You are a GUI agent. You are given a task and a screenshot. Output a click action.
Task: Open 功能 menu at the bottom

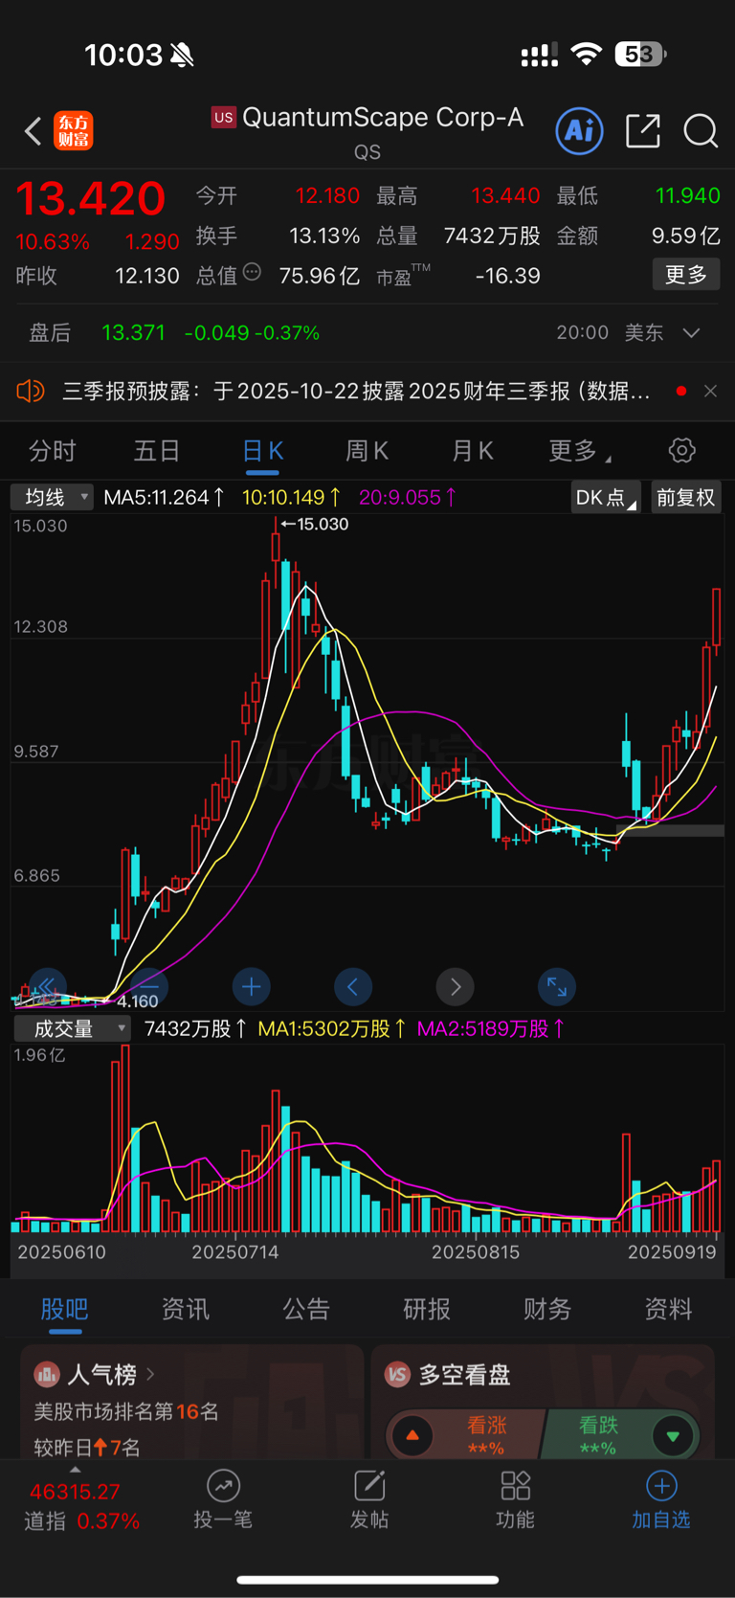coord(515,1500)
